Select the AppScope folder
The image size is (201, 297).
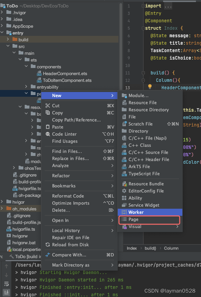point(23,26)
